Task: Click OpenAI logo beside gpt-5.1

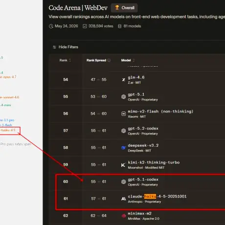Action: 124,97
